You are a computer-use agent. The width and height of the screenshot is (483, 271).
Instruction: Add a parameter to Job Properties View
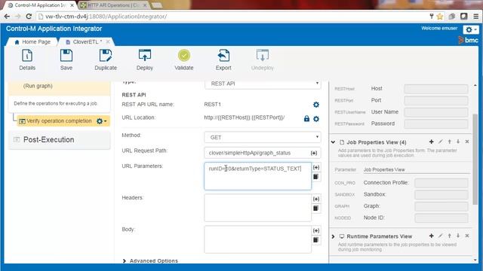click(x=431, y=142)
